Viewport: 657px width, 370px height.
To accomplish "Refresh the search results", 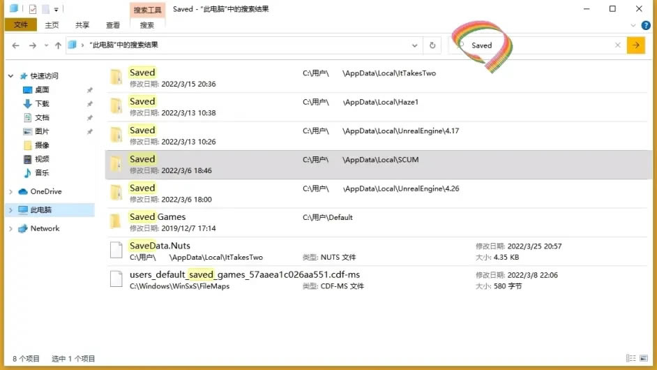I will coord(432,45).
